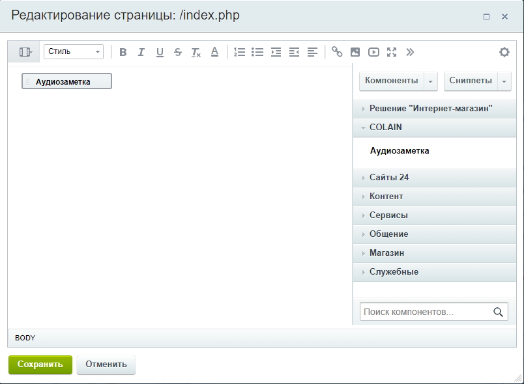
Task: Switch to the Сниппеты tab
Action: [x=471, y=81]
